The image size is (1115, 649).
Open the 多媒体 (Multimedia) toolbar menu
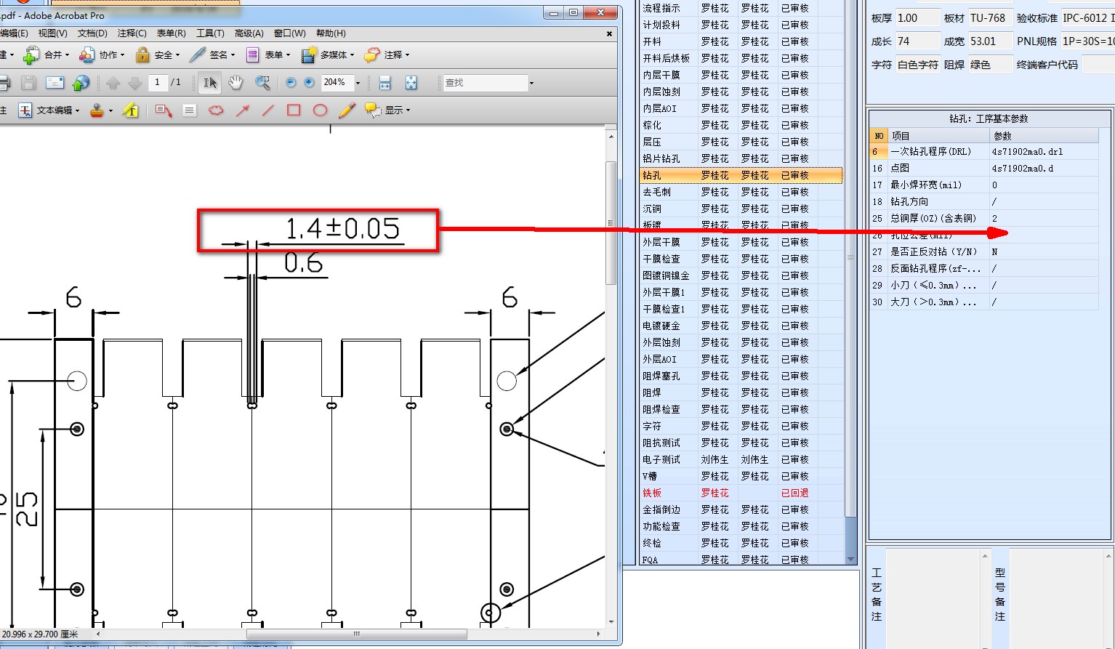pyautogui.click(x=327, y=55)
